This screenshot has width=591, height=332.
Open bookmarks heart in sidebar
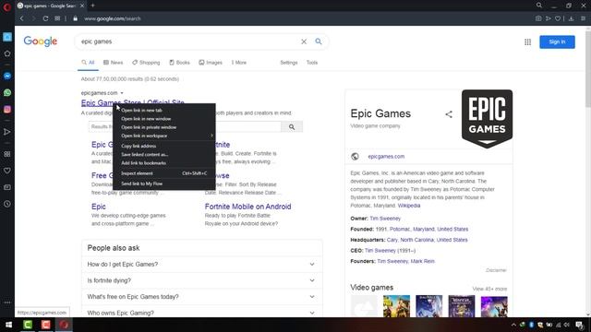[x=7, y=171]
